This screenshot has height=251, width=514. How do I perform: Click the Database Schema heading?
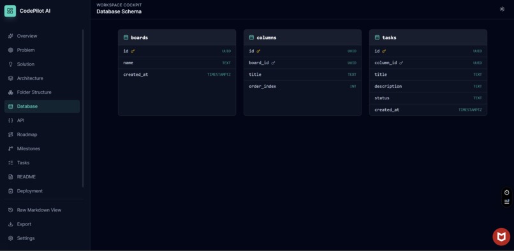(119, 11)
